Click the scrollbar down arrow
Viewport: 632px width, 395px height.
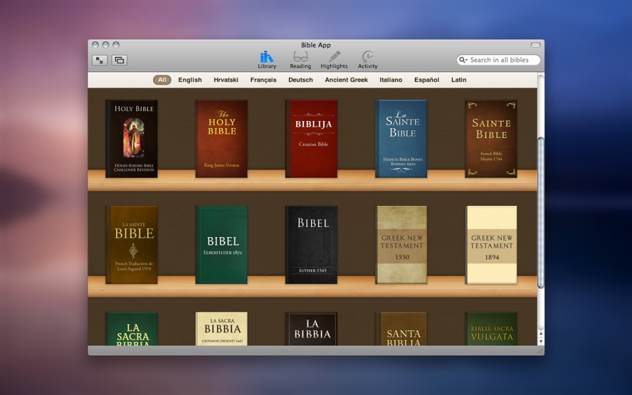[x=541, y=341]
